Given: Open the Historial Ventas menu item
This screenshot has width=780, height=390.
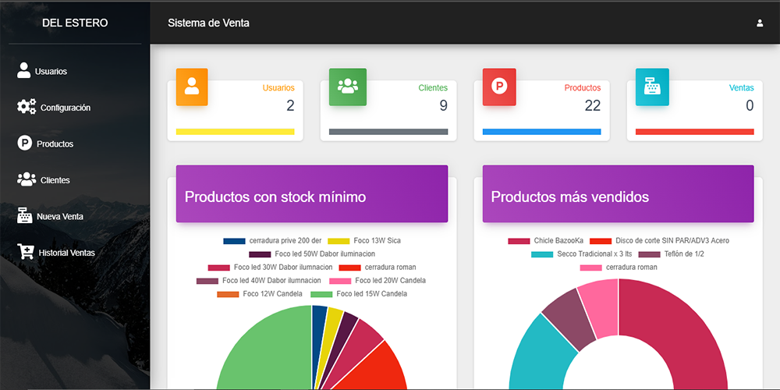Looking at the screenshot, I should coord(66,253).
